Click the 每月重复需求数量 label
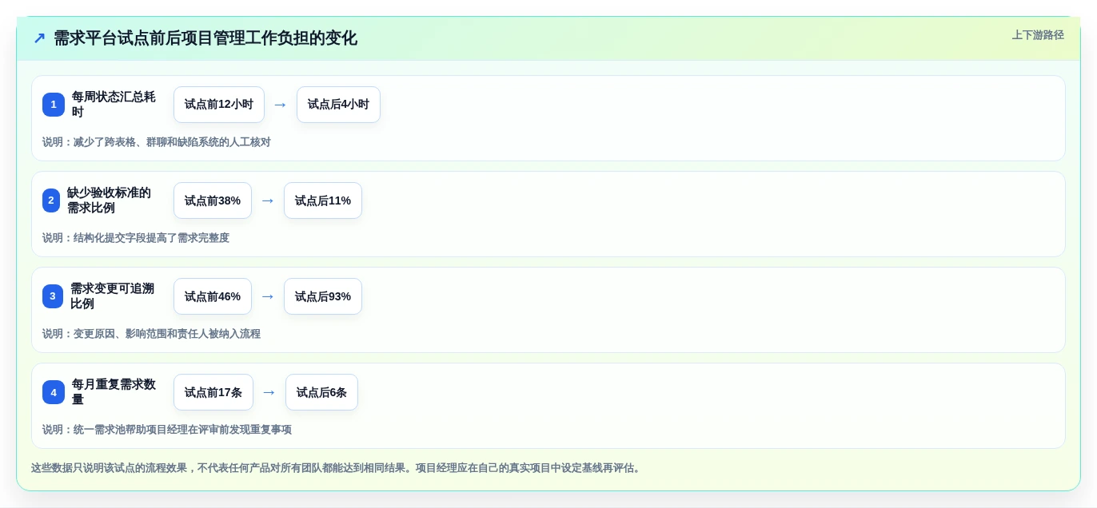Screen dimensions: 1097x508 [114, 392]
